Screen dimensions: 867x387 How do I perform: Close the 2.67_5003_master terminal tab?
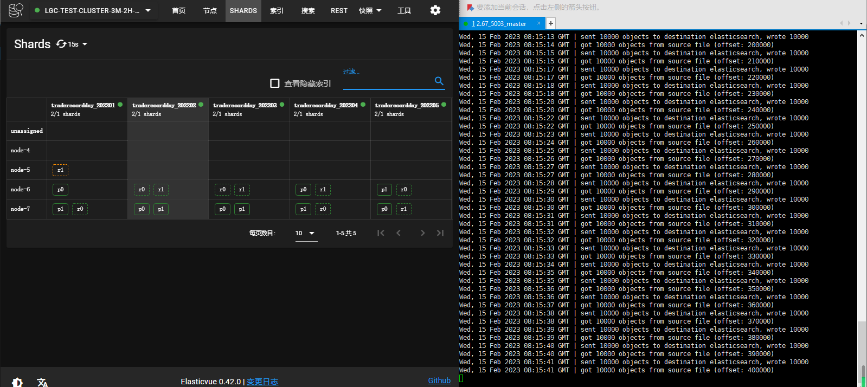(x=538, y=23)
